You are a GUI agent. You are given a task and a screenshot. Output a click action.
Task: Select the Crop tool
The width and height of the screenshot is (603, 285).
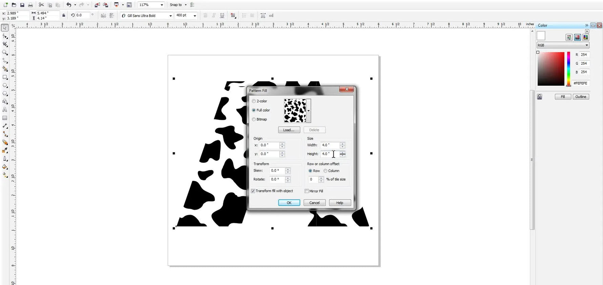pyautogui.click(x=5, y=44)
